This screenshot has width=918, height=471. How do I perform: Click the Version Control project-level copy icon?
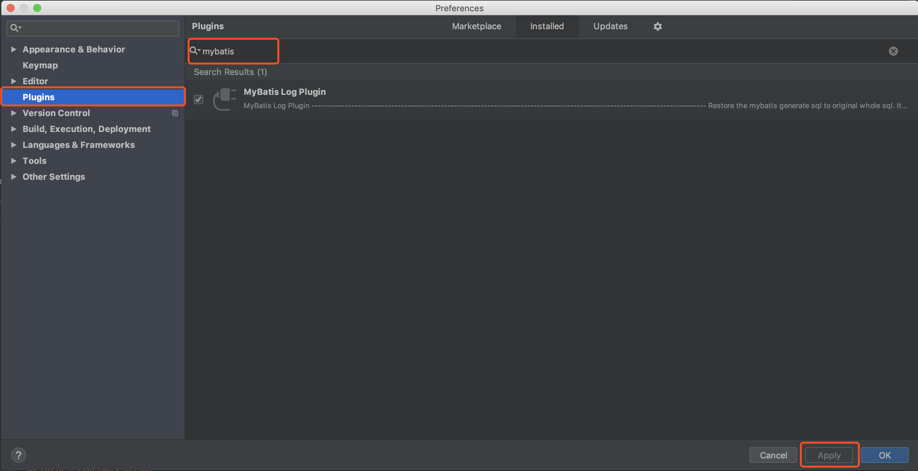tap(175, 113)
